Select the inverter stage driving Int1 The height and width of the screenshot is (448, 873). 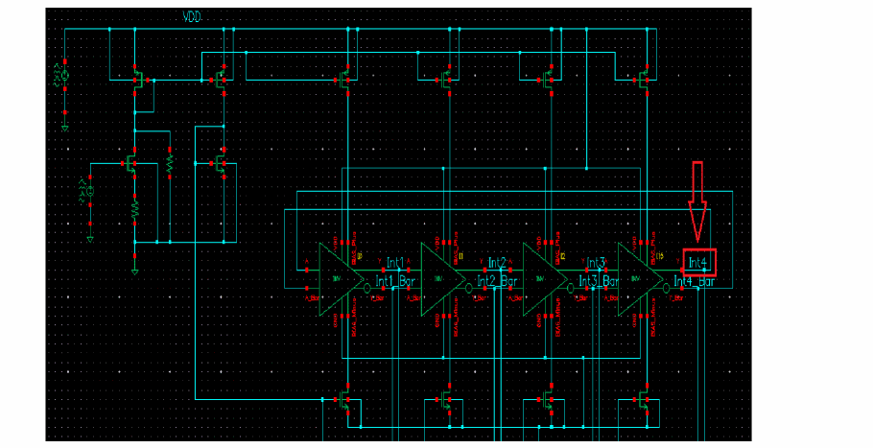coord(342,279)
